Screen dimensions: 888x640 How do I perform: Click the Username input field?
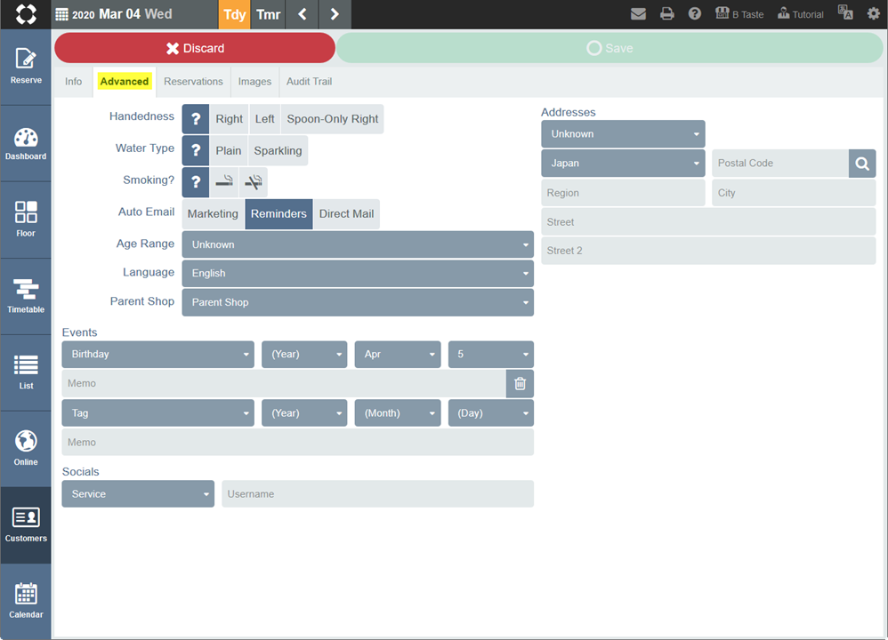(x=378, y=494)
